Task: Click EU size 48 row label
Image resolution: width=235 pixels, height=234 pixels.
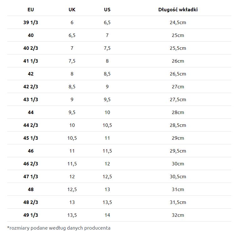Action: [31, 190]
